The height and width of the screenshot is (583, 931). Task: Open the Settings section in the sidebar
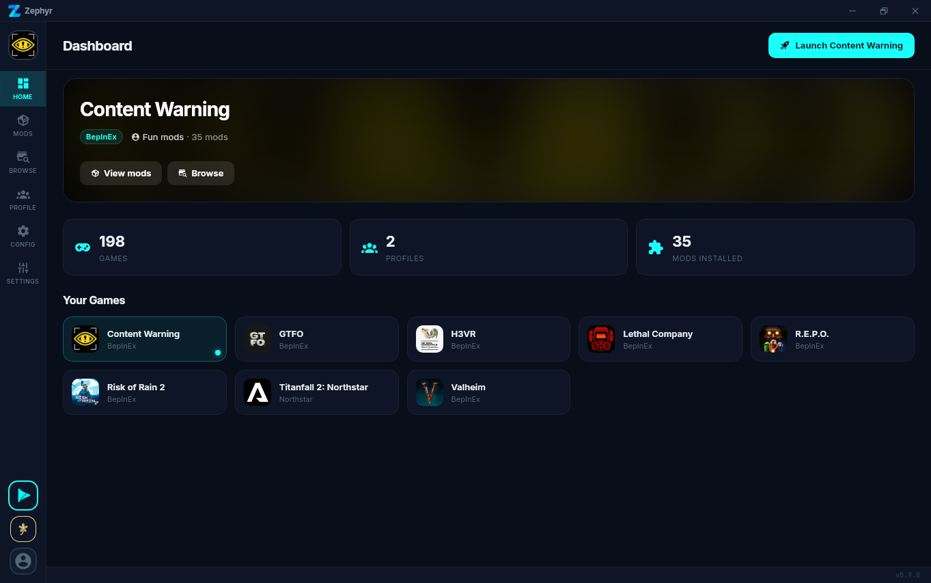pyautogui.click(x=23, y=273)
